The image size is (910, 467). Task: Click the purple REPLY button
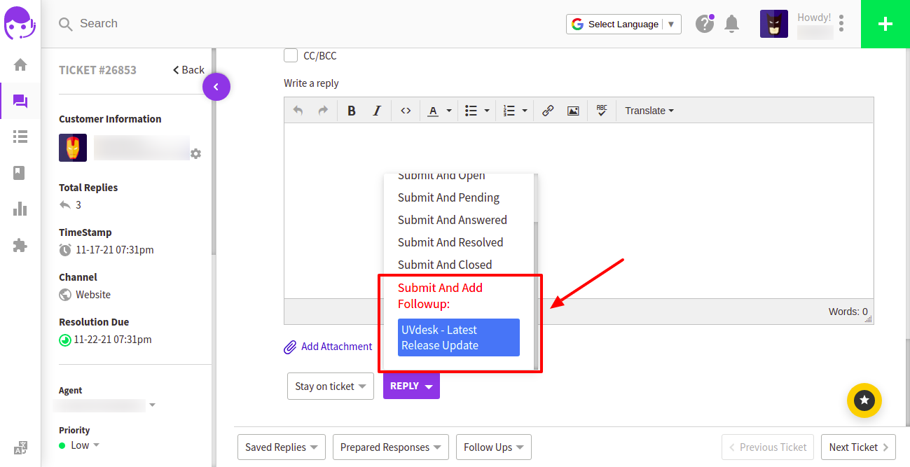coord(411,386)
